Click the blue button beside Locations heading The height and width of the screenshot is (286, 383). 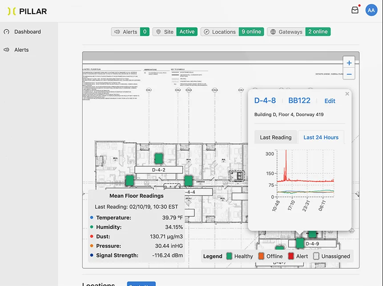click(x=141, y=284)
